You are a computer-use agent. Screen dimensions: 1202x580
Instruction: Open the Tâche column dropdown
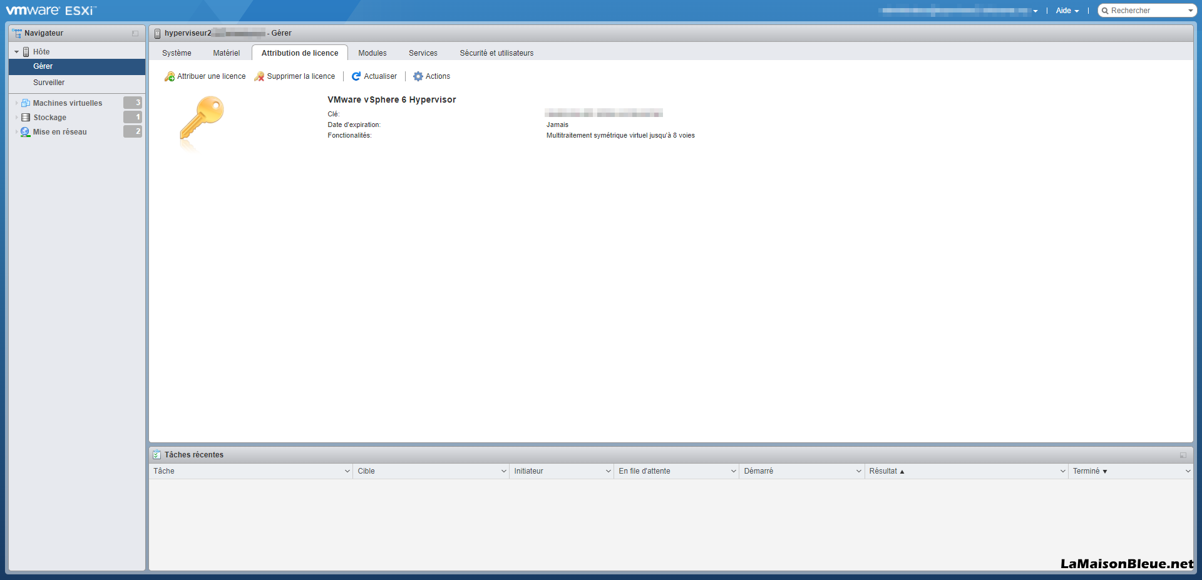(x=347, y=471)
